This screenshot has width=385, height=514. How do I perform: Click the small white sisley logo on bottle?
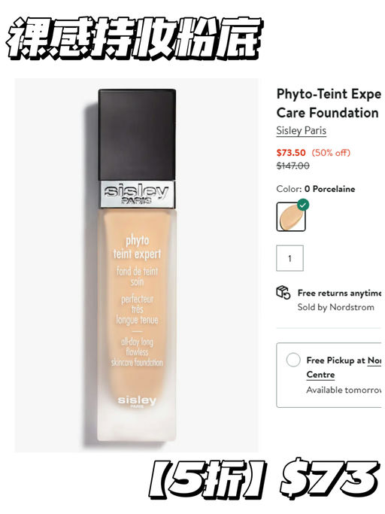[x=137, y=401]
